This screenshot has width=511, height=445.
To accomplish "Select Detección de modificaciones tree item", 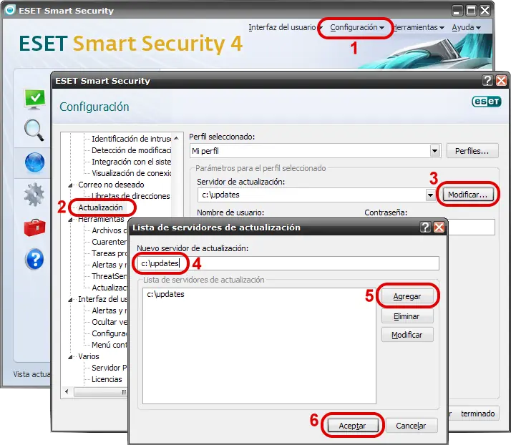I will click(x=131, y=150).
